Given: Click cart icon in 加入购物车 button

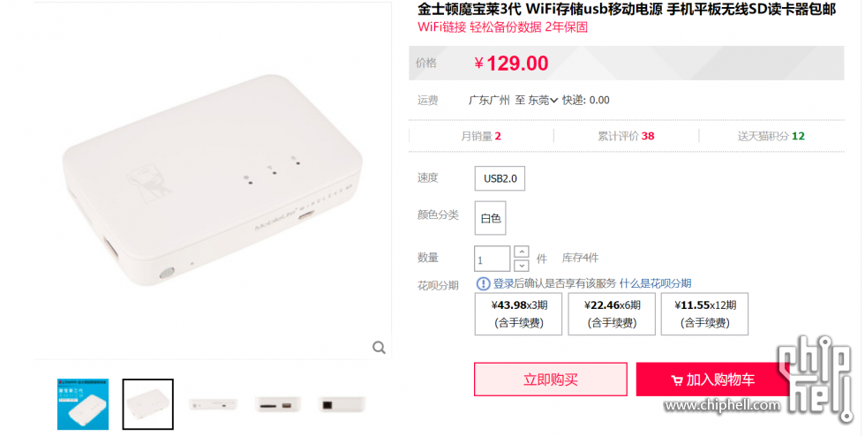Looking at the screenshot, I should (677, 380).
